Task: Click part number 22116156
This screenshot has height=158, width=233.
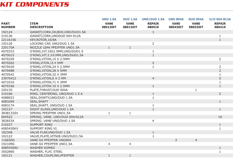Action: coord(9,40)
